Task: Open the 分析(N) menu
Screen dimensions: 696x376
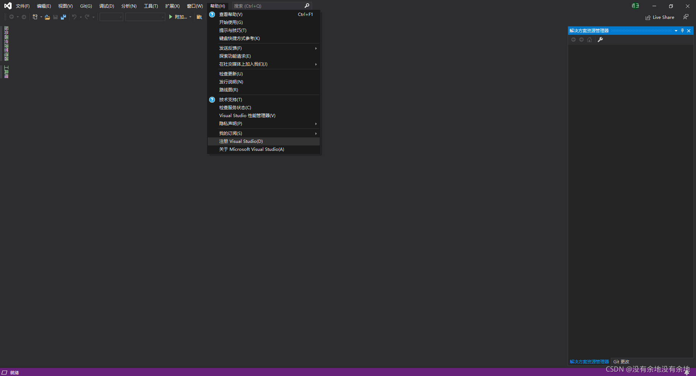Action: click(129, 6)
